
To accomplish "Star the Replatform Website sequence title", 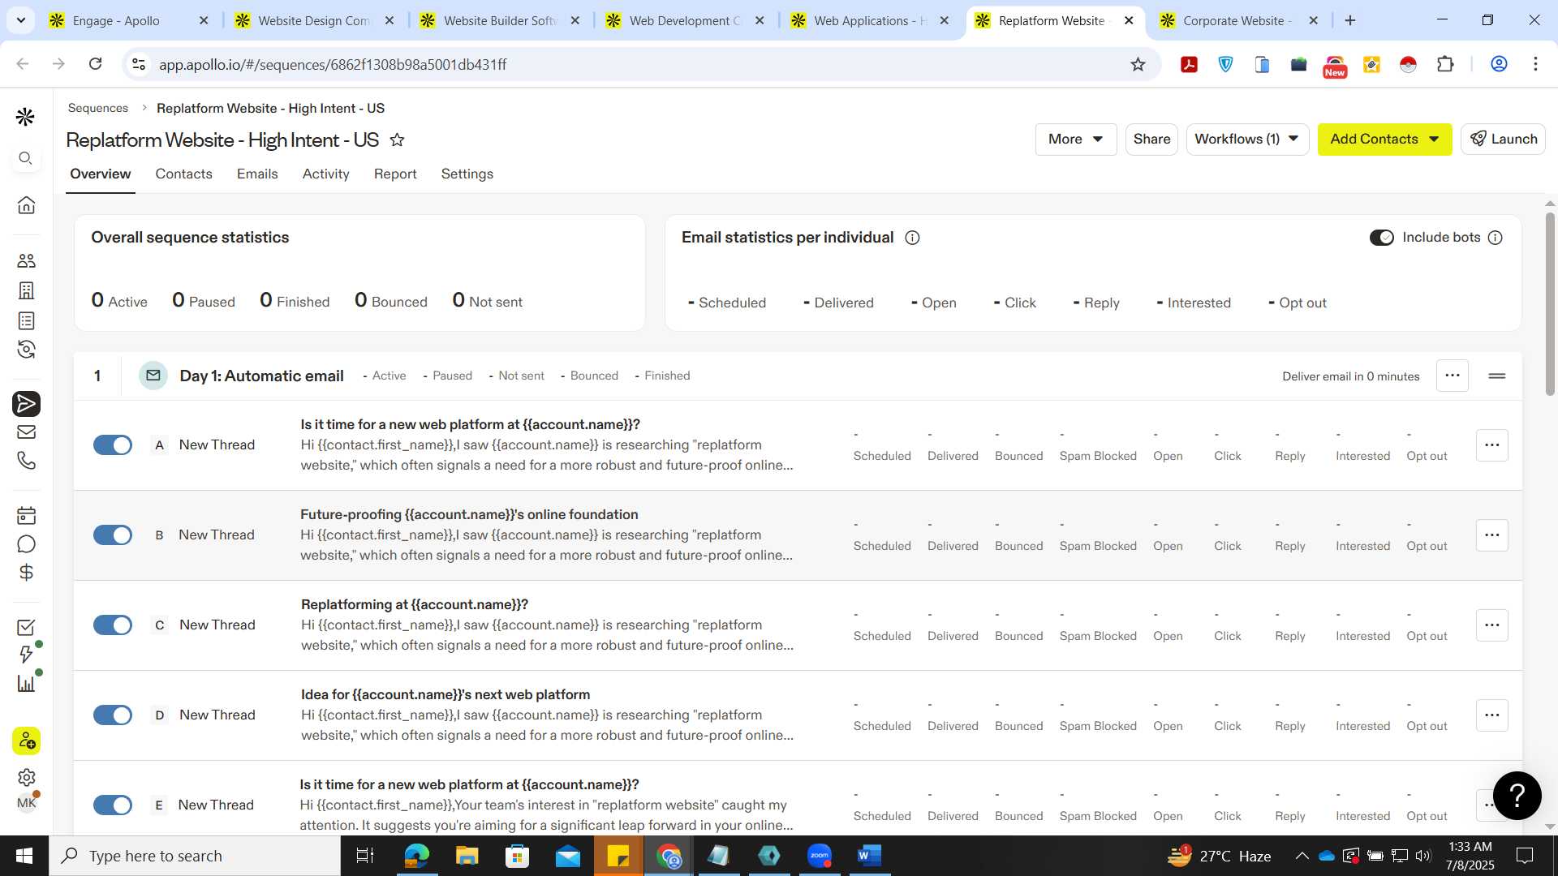I will pos(397,140).
